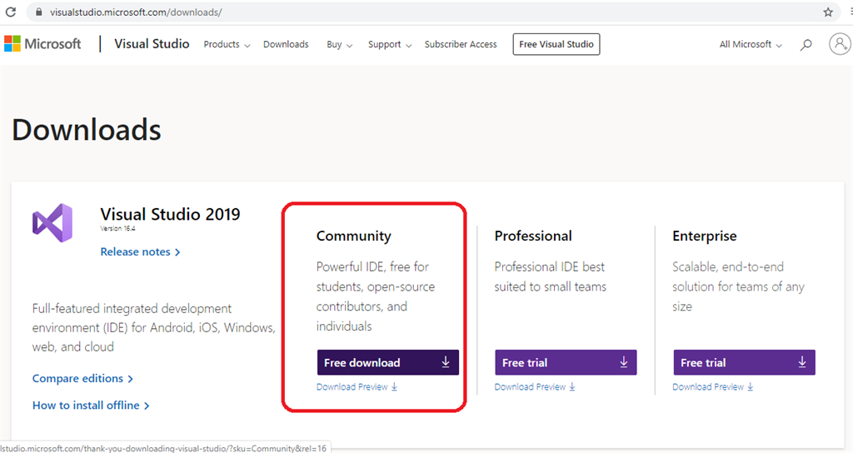Click the Community edition heading
This screenshot has height=453, width=853.
point(353,236)
